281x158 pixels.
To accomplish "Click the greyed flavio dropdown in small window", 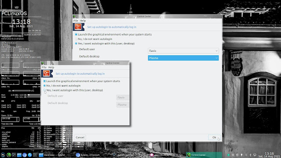I will coord(123,97).
